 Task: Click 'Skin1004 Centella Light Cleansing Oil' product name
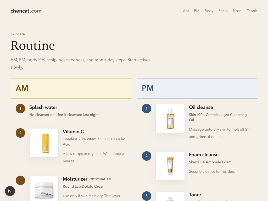click(218, 117)
